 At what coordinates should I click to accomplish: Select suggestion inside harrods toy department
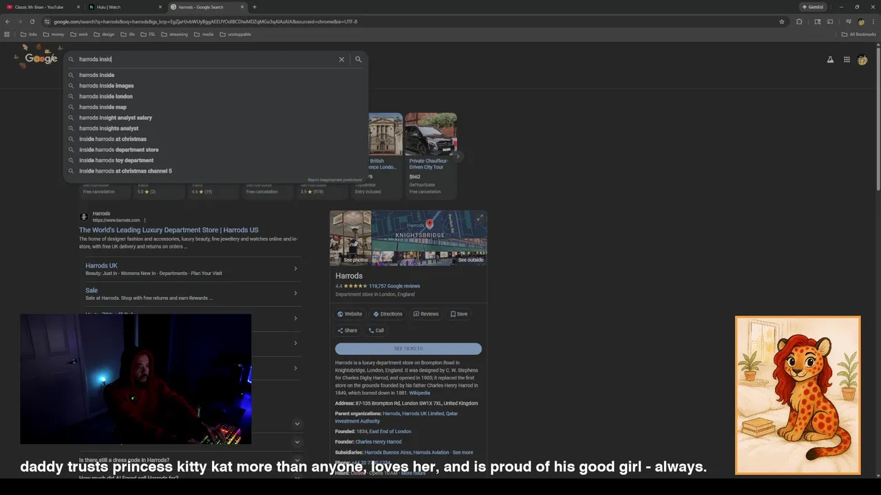(215, 160)
